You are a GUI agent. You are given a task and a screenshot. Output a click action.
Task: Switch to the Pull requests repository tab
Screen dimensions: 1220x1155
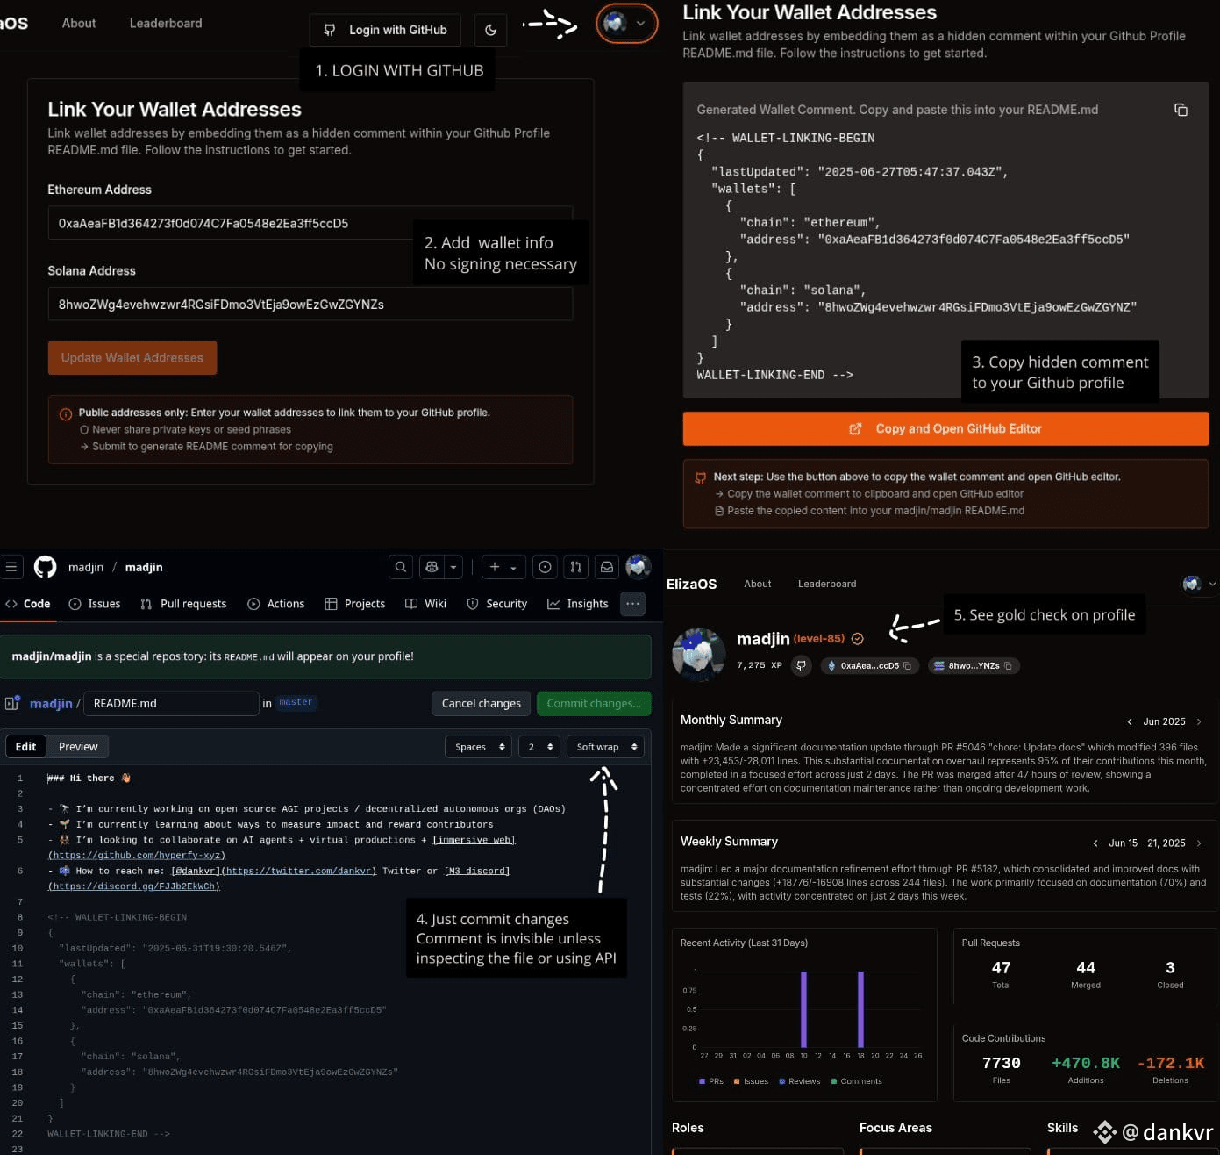[183, 604]
